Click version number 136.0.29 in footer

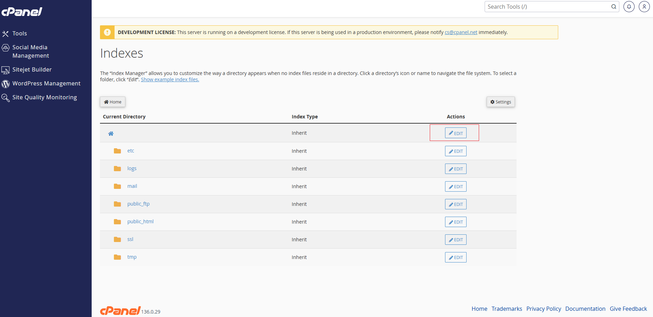tap(151, 312)
